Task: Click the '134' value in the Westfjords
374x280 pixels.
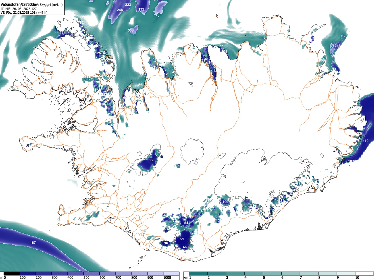Action: point(63,33)
